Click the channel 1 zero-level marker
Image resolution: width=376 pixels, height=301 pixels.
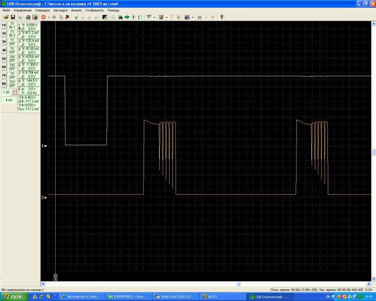pyautogui.click(x=44, y=146)
